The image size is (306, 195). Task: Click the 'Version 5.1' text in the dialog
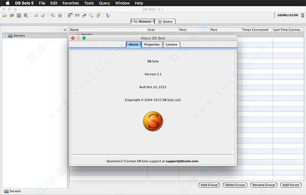(153, 74)
